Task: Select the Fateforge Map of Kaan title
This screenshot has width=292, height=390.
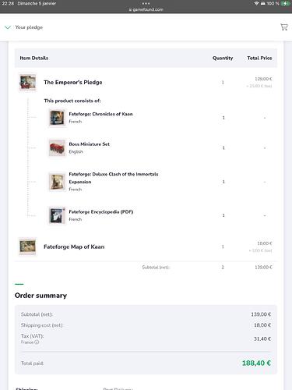Action: click(x=74, y=246)
